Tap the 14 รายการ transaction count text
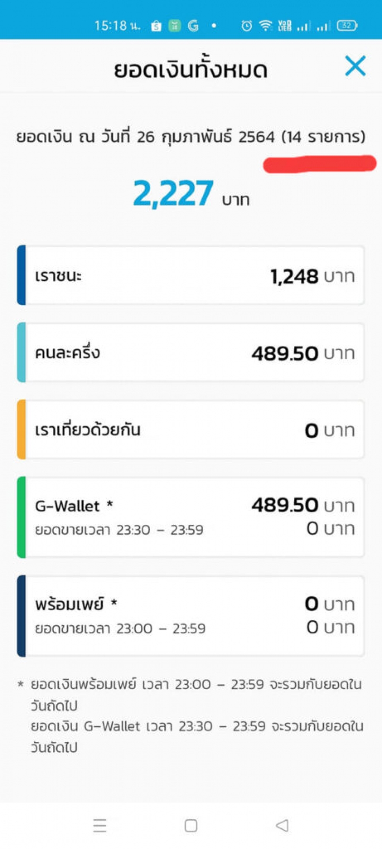This screenshot has height=849, width=382. click(323, 137)
